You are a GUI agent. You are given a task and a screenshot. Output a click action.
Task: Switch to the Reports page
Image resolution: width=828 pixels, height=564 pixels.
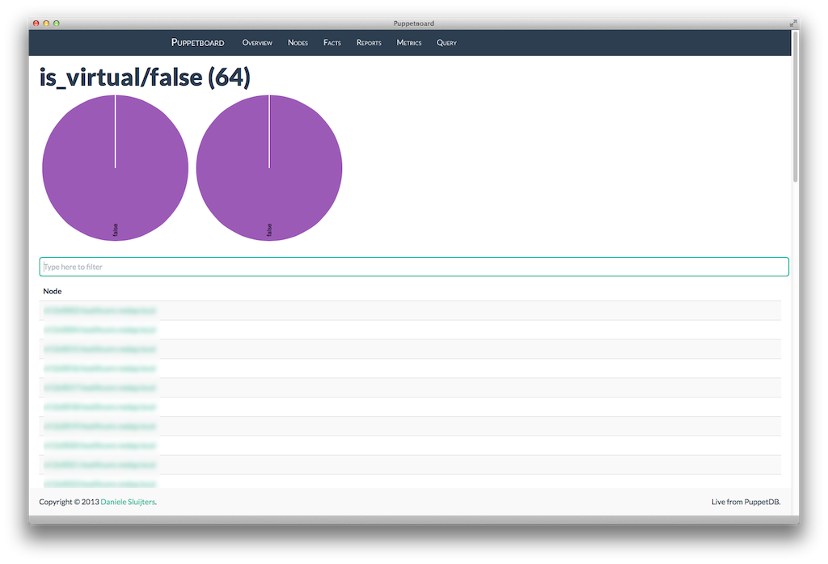pos(369,43)
